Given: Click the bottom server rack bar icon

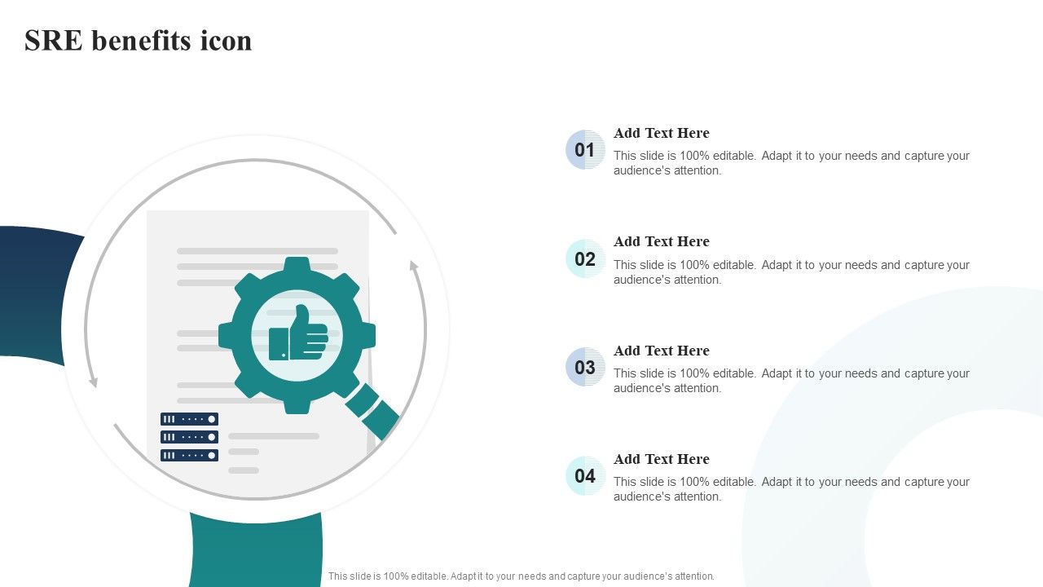Looking at the screenshot, I should point(189,455).
